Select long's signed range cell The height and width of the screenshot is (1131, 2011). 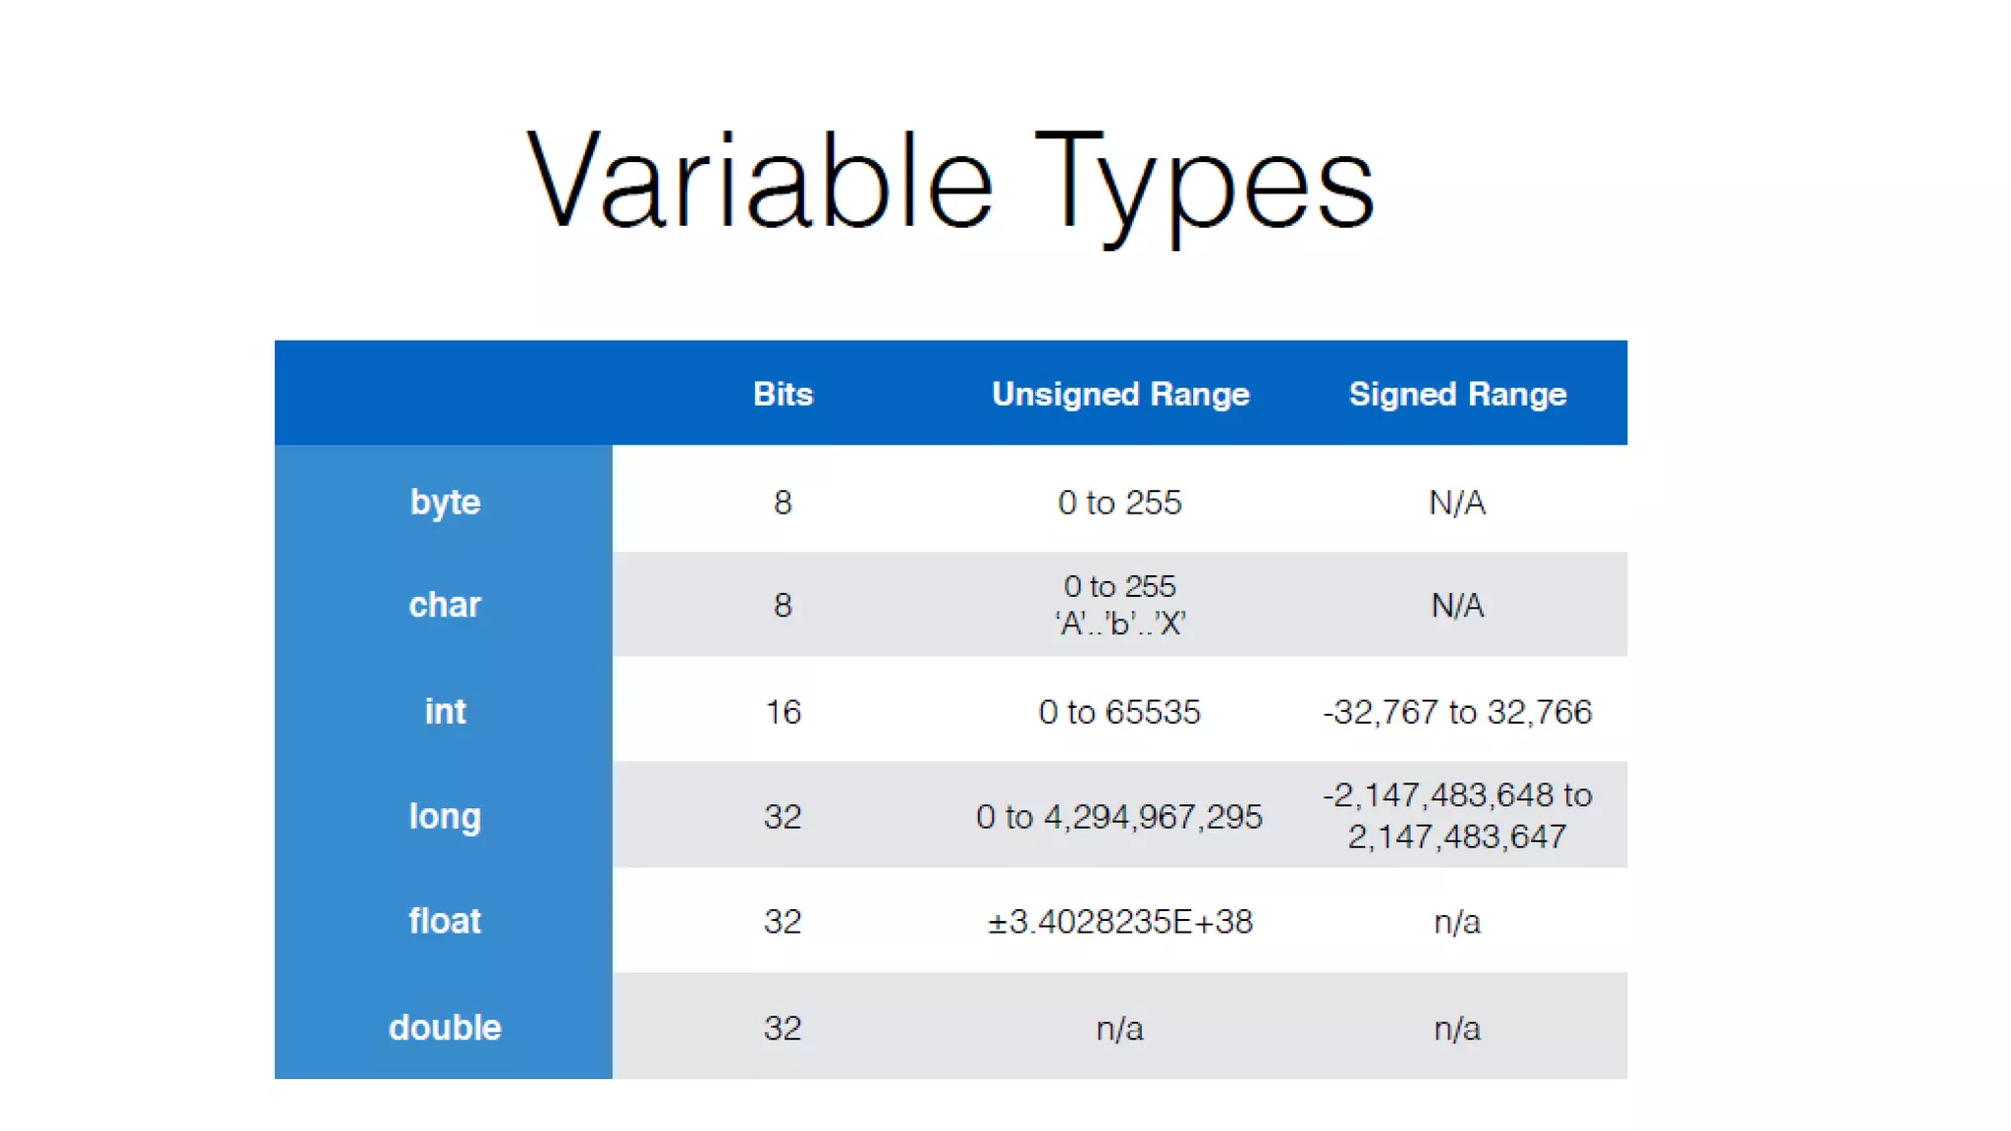tap(1457, 816)
